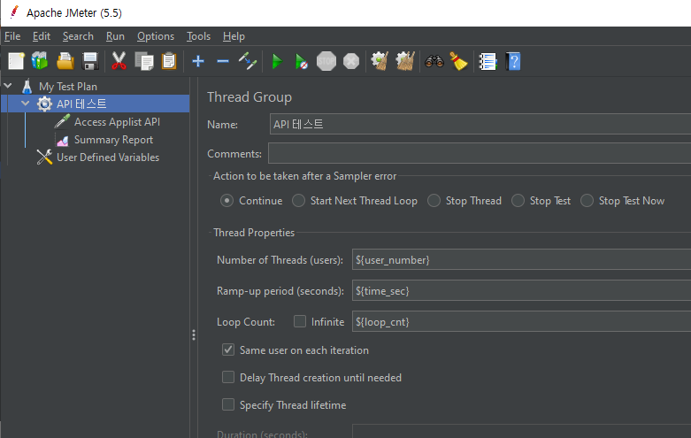Click the Cut scissors icon
691x438 pixels.
coord(119,61)
